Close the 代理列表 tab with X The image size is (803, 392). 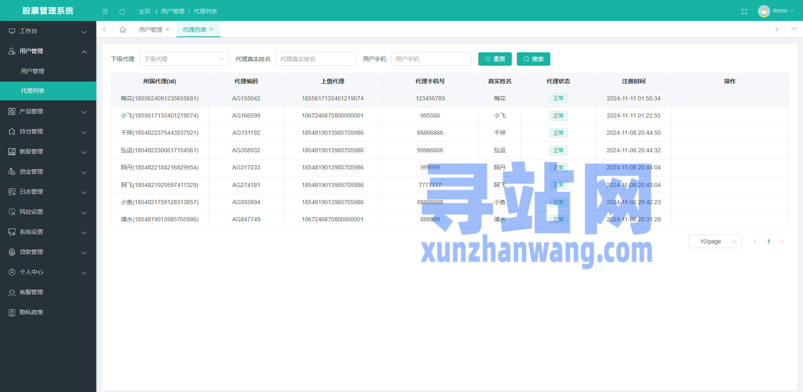[212, 29]
